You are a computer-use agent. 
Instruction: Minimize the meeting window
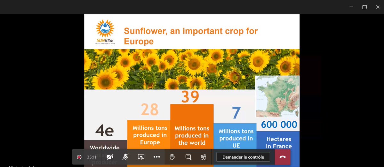coord(351,7)
